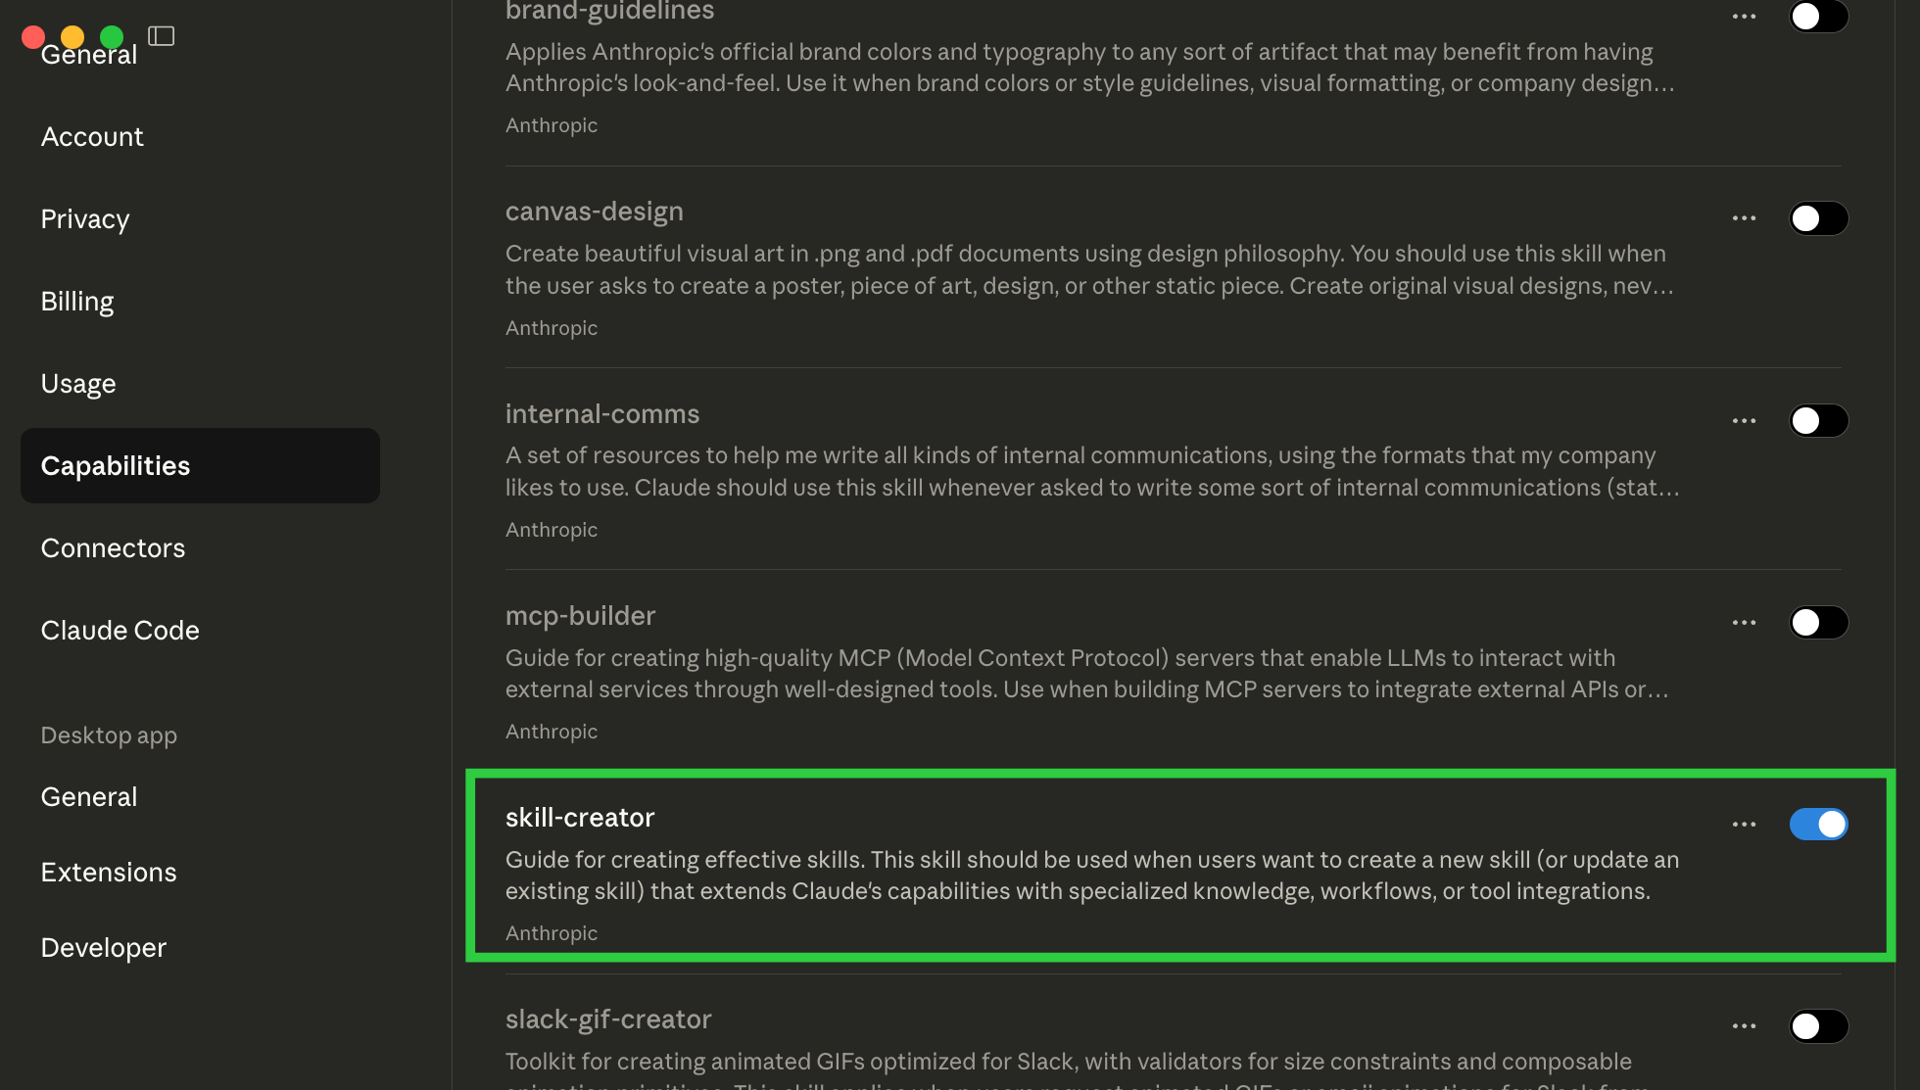Enable the brand-guidelines skill toggle
The height and width of the screenshot is (1090, 1920).
[x=1818, y=17]
